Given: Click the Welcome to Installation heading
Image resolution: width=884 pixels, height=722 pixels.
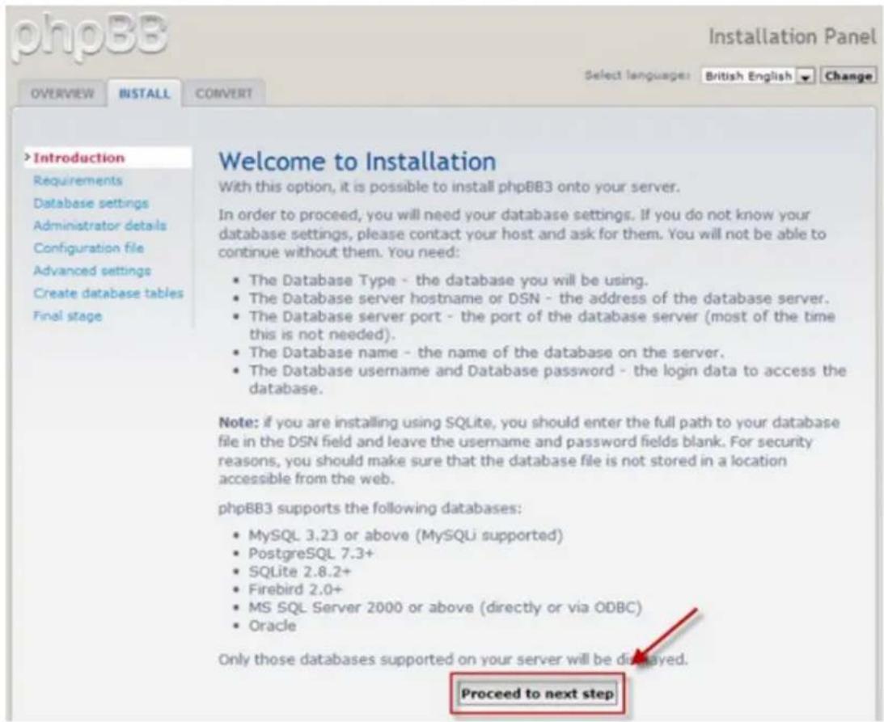Looking at the screenshot, I should click(357, 162).
